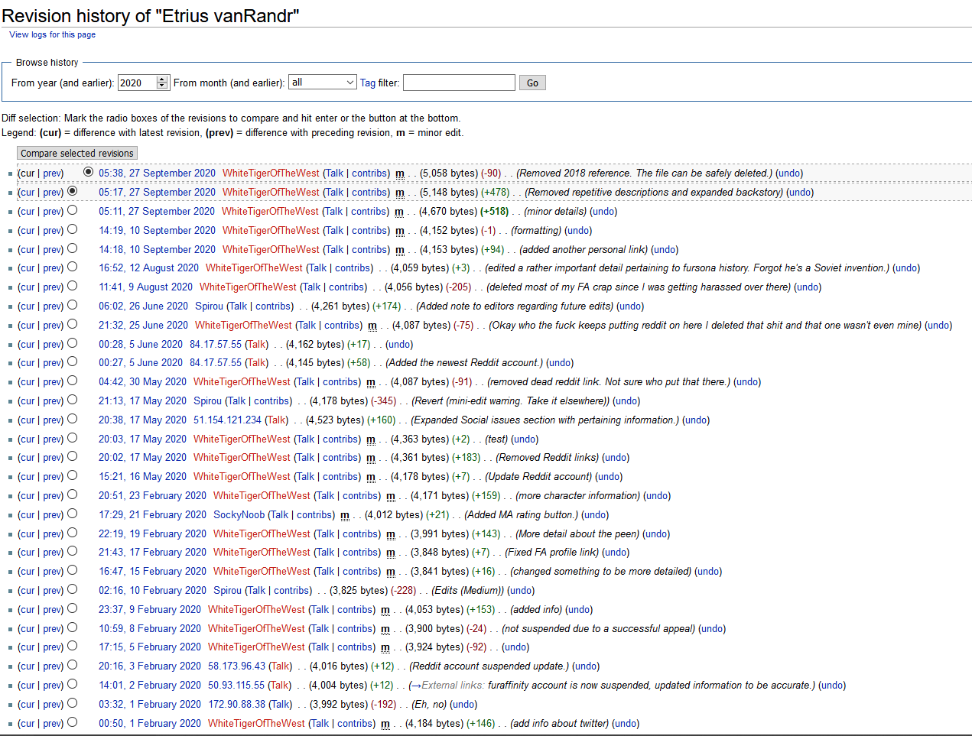Select radio button for 14:19, 10 September 2020 revision
972x736 pixels.
click(72, 229)
